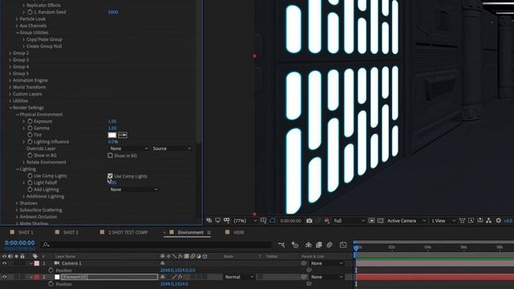Open the Active Camera view dropdown
Viewport: 514px width, 289px height.
(x=406, y=221)
